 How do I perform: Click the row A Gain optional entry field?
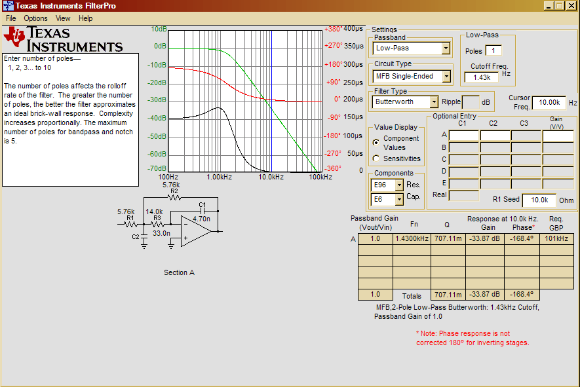click(558, 136)
